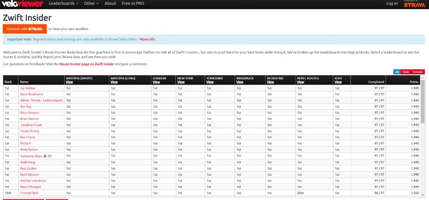Screen dimensions: 429x200
Task: Open Alvin Stewart's profile
Action: [x=30, y=112]
